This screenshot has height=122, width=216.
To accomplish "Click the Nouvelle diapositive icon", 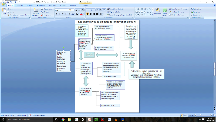I will 36,11.
